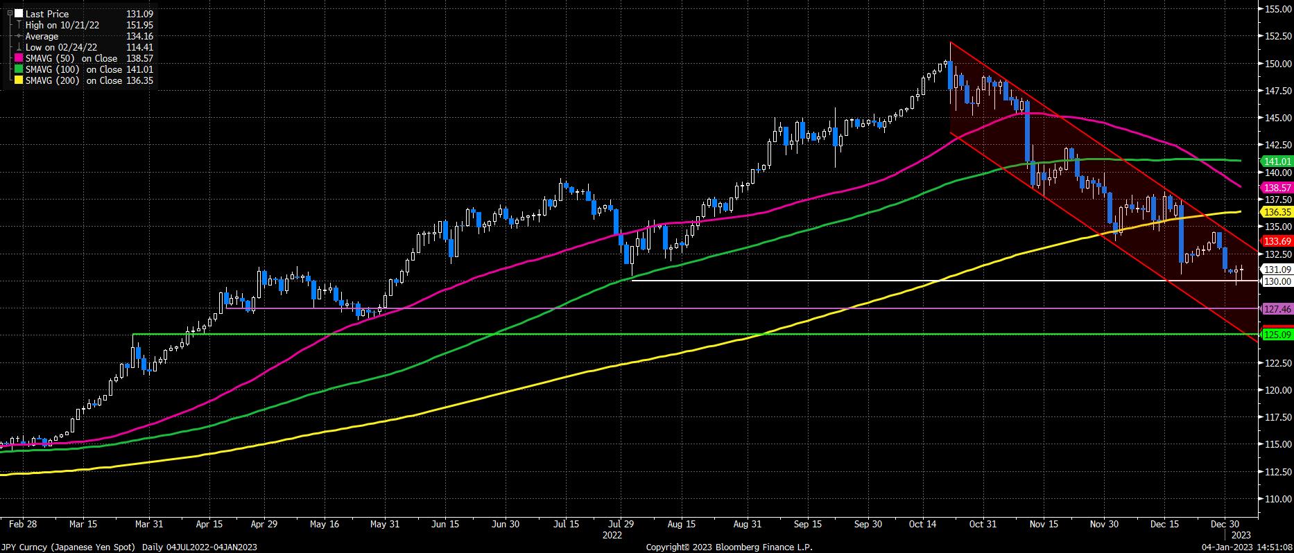The image size is (1294, 553).
Task: Click the yellow 136.35 price axis tag
Action: tap(1277, 212)
